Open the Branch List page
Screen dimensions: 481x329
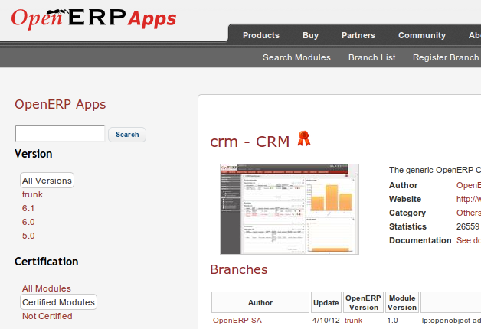coord(371,57)
